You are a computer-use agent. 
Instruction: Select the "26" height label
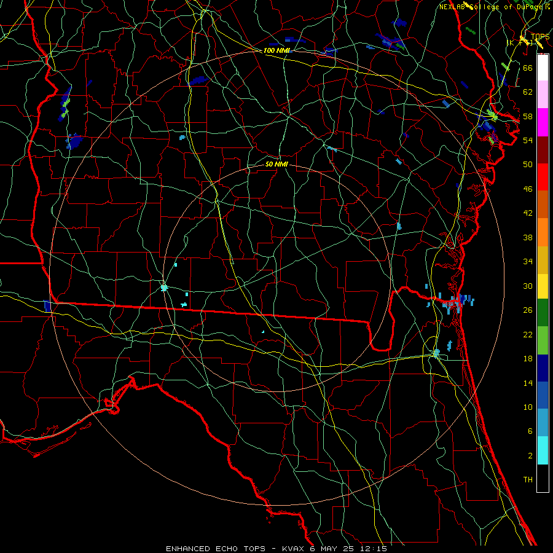pos(528,310)
